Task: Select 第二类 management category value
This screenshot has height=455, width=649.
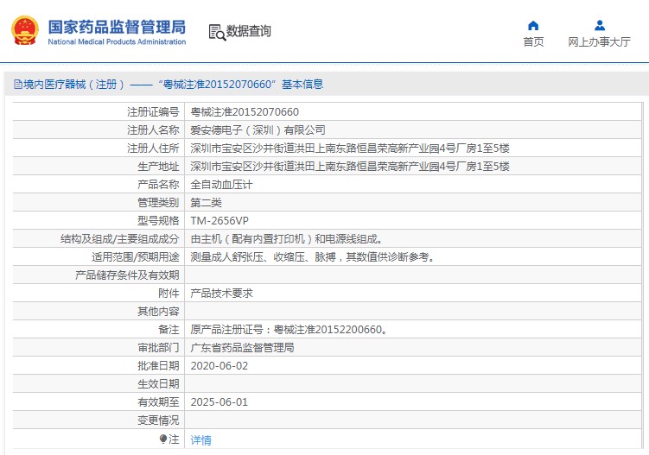Action: pos(207,203)
